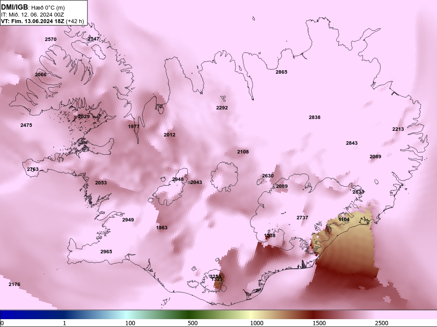The height and width of the screenshot is (327, 437).
Task: Select the 1104 height value
Action: (x=344, y=219)
